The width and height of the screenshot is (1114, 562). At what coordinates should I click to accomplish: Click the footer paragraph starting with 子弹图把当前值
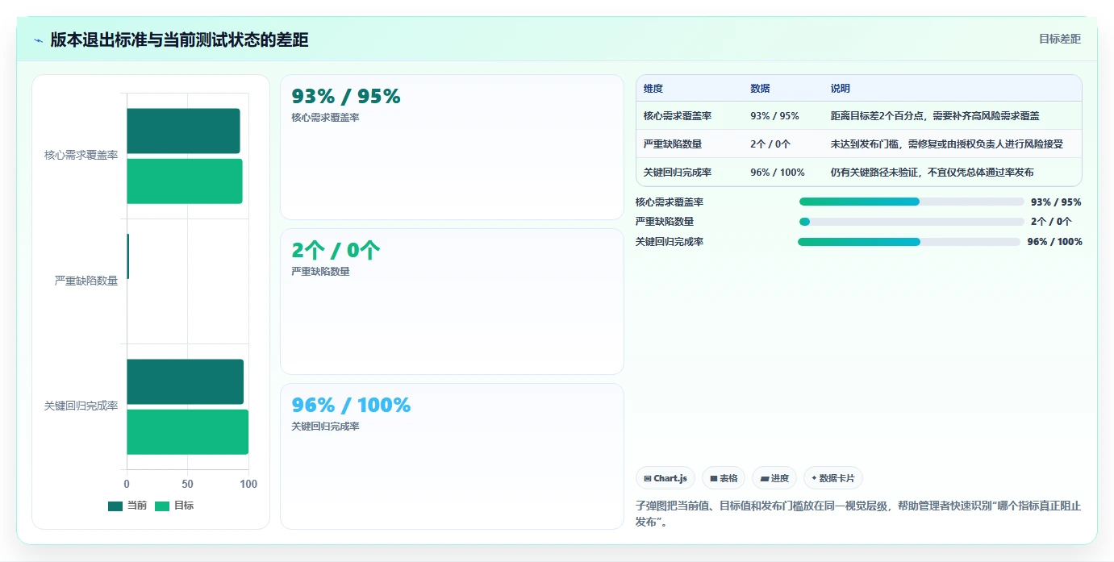pos(858,514)
